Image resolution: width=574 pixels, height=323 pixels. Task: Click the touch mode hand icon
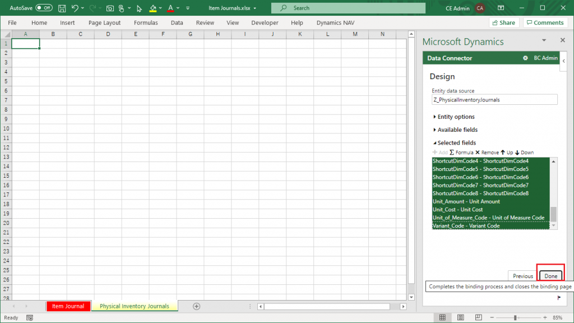pos(122,8)
